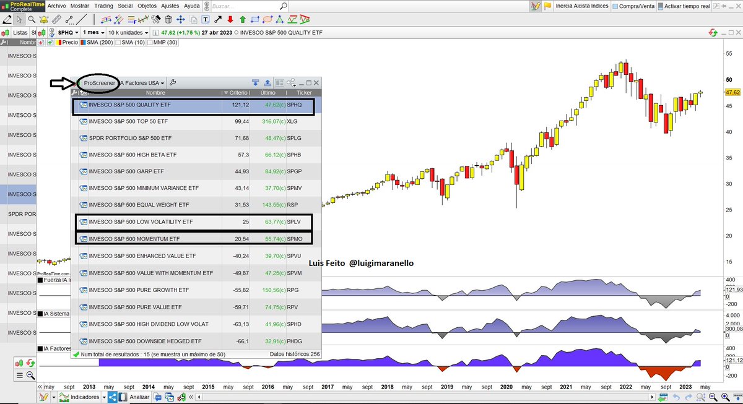Select the ellipse drawing tool
The height and width of the screenshot is (404, 743).
tap(267, 20)
